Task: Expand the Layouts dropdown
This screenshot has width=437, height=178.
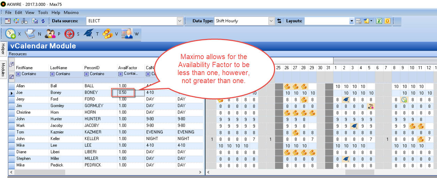Action: click(x=352, y=21)
